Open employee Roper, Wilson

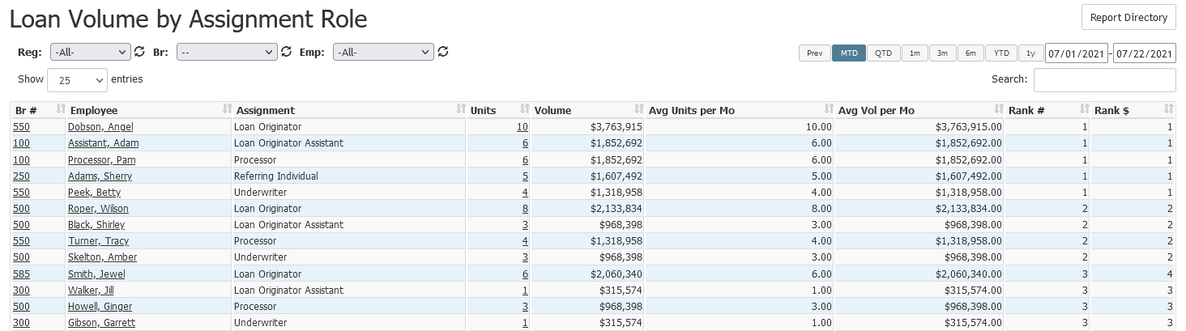(x=98, y=208)
